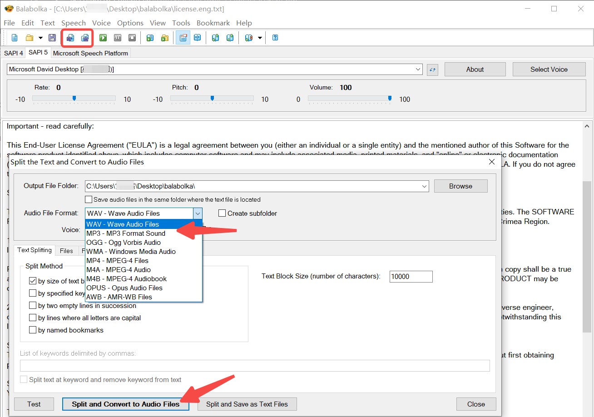This screenshot has width=594, height=417.
Task: Click the Save Audio File toolbar icon
Action: point(70,38)
